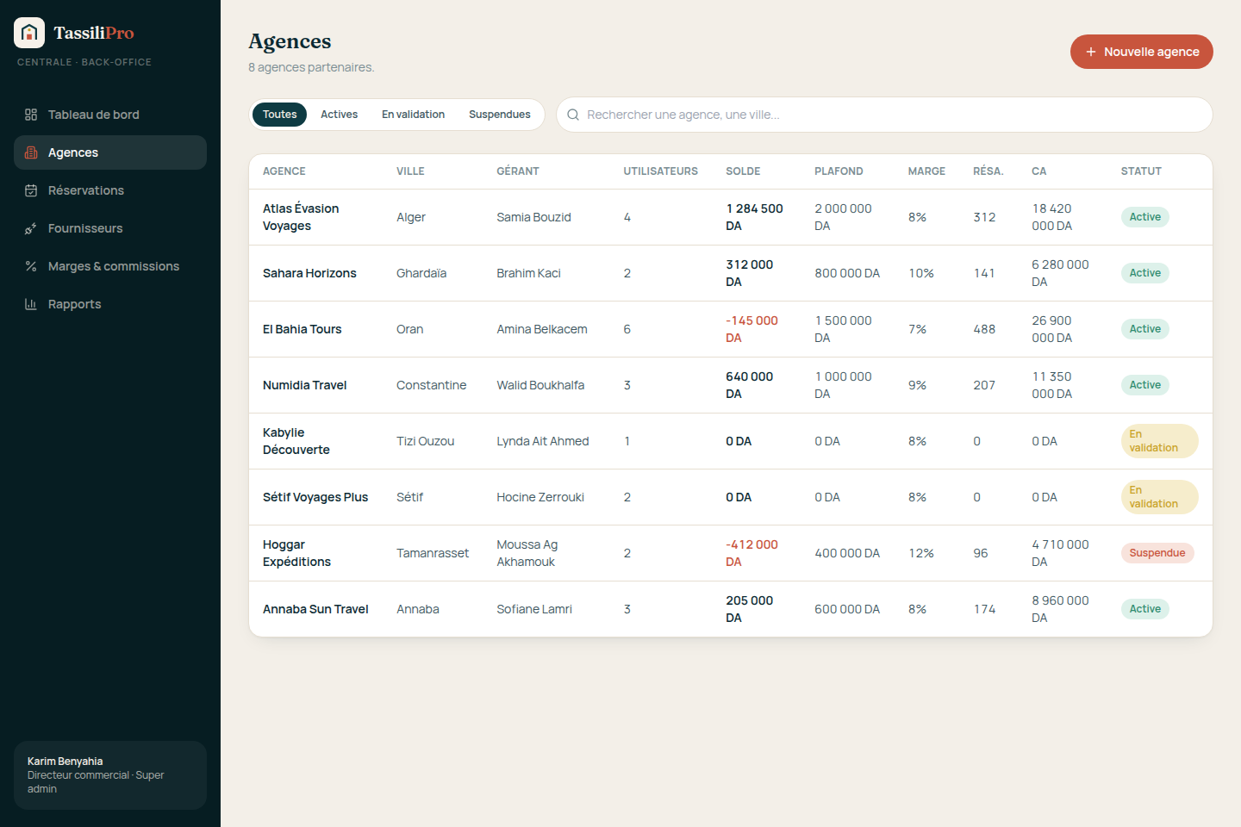Viewport: 1241px width, 827px height.
Task: Open El Bahia Tours agency
Action: pyautogui.click(x=302, y=329)
